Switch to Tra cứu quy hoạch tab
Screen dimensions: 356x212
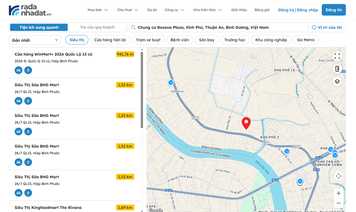pyautogui.click(x=97, y=27)
